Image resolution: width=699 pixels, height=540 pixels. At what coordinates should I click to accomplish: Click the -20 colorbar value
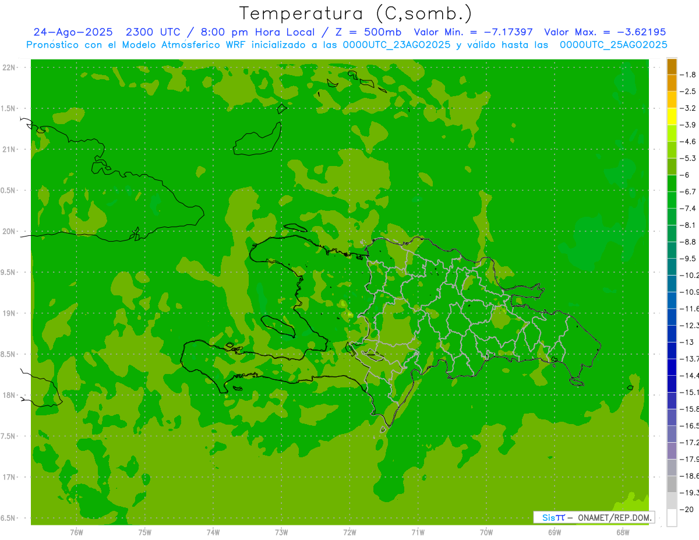pos(686,510)
